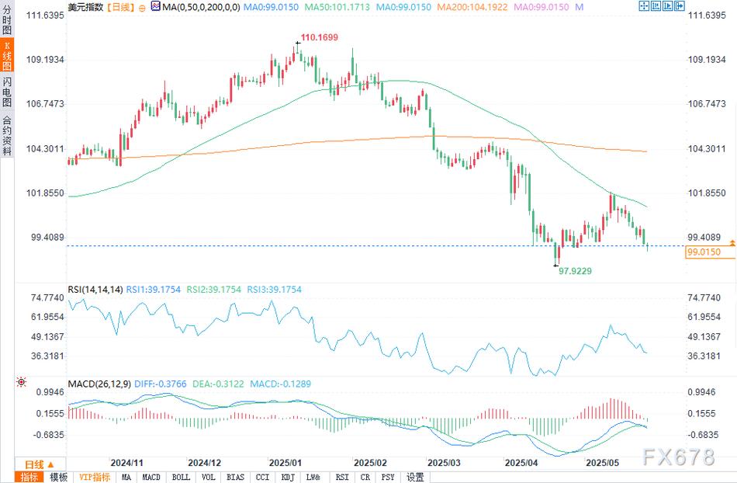Viewport: 737px width, 483px height.
Task: Toggle the KDJ indicator
Action: tap(287, 477)
